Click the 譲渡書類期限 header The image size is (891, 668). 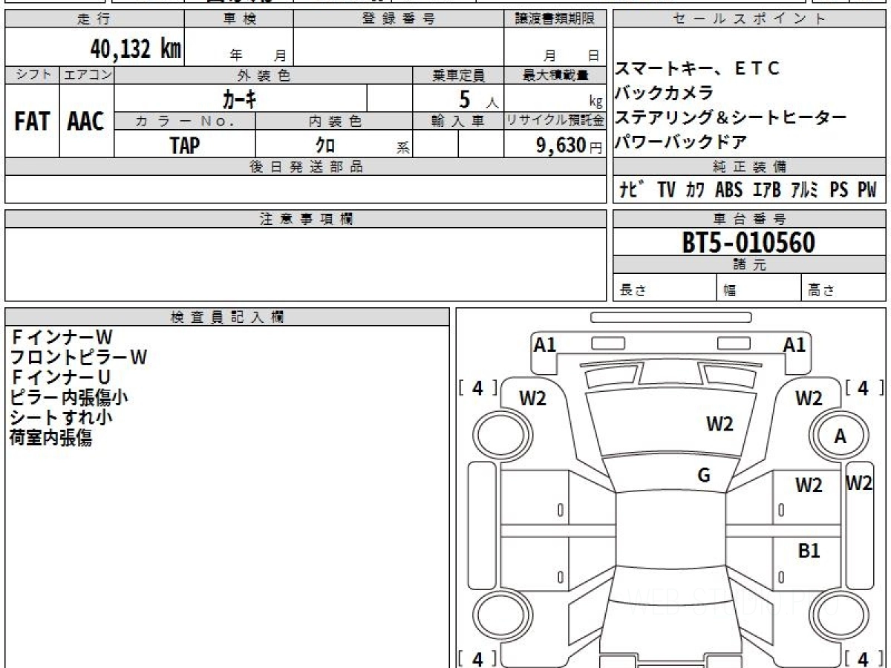click(x=555, y=19)
